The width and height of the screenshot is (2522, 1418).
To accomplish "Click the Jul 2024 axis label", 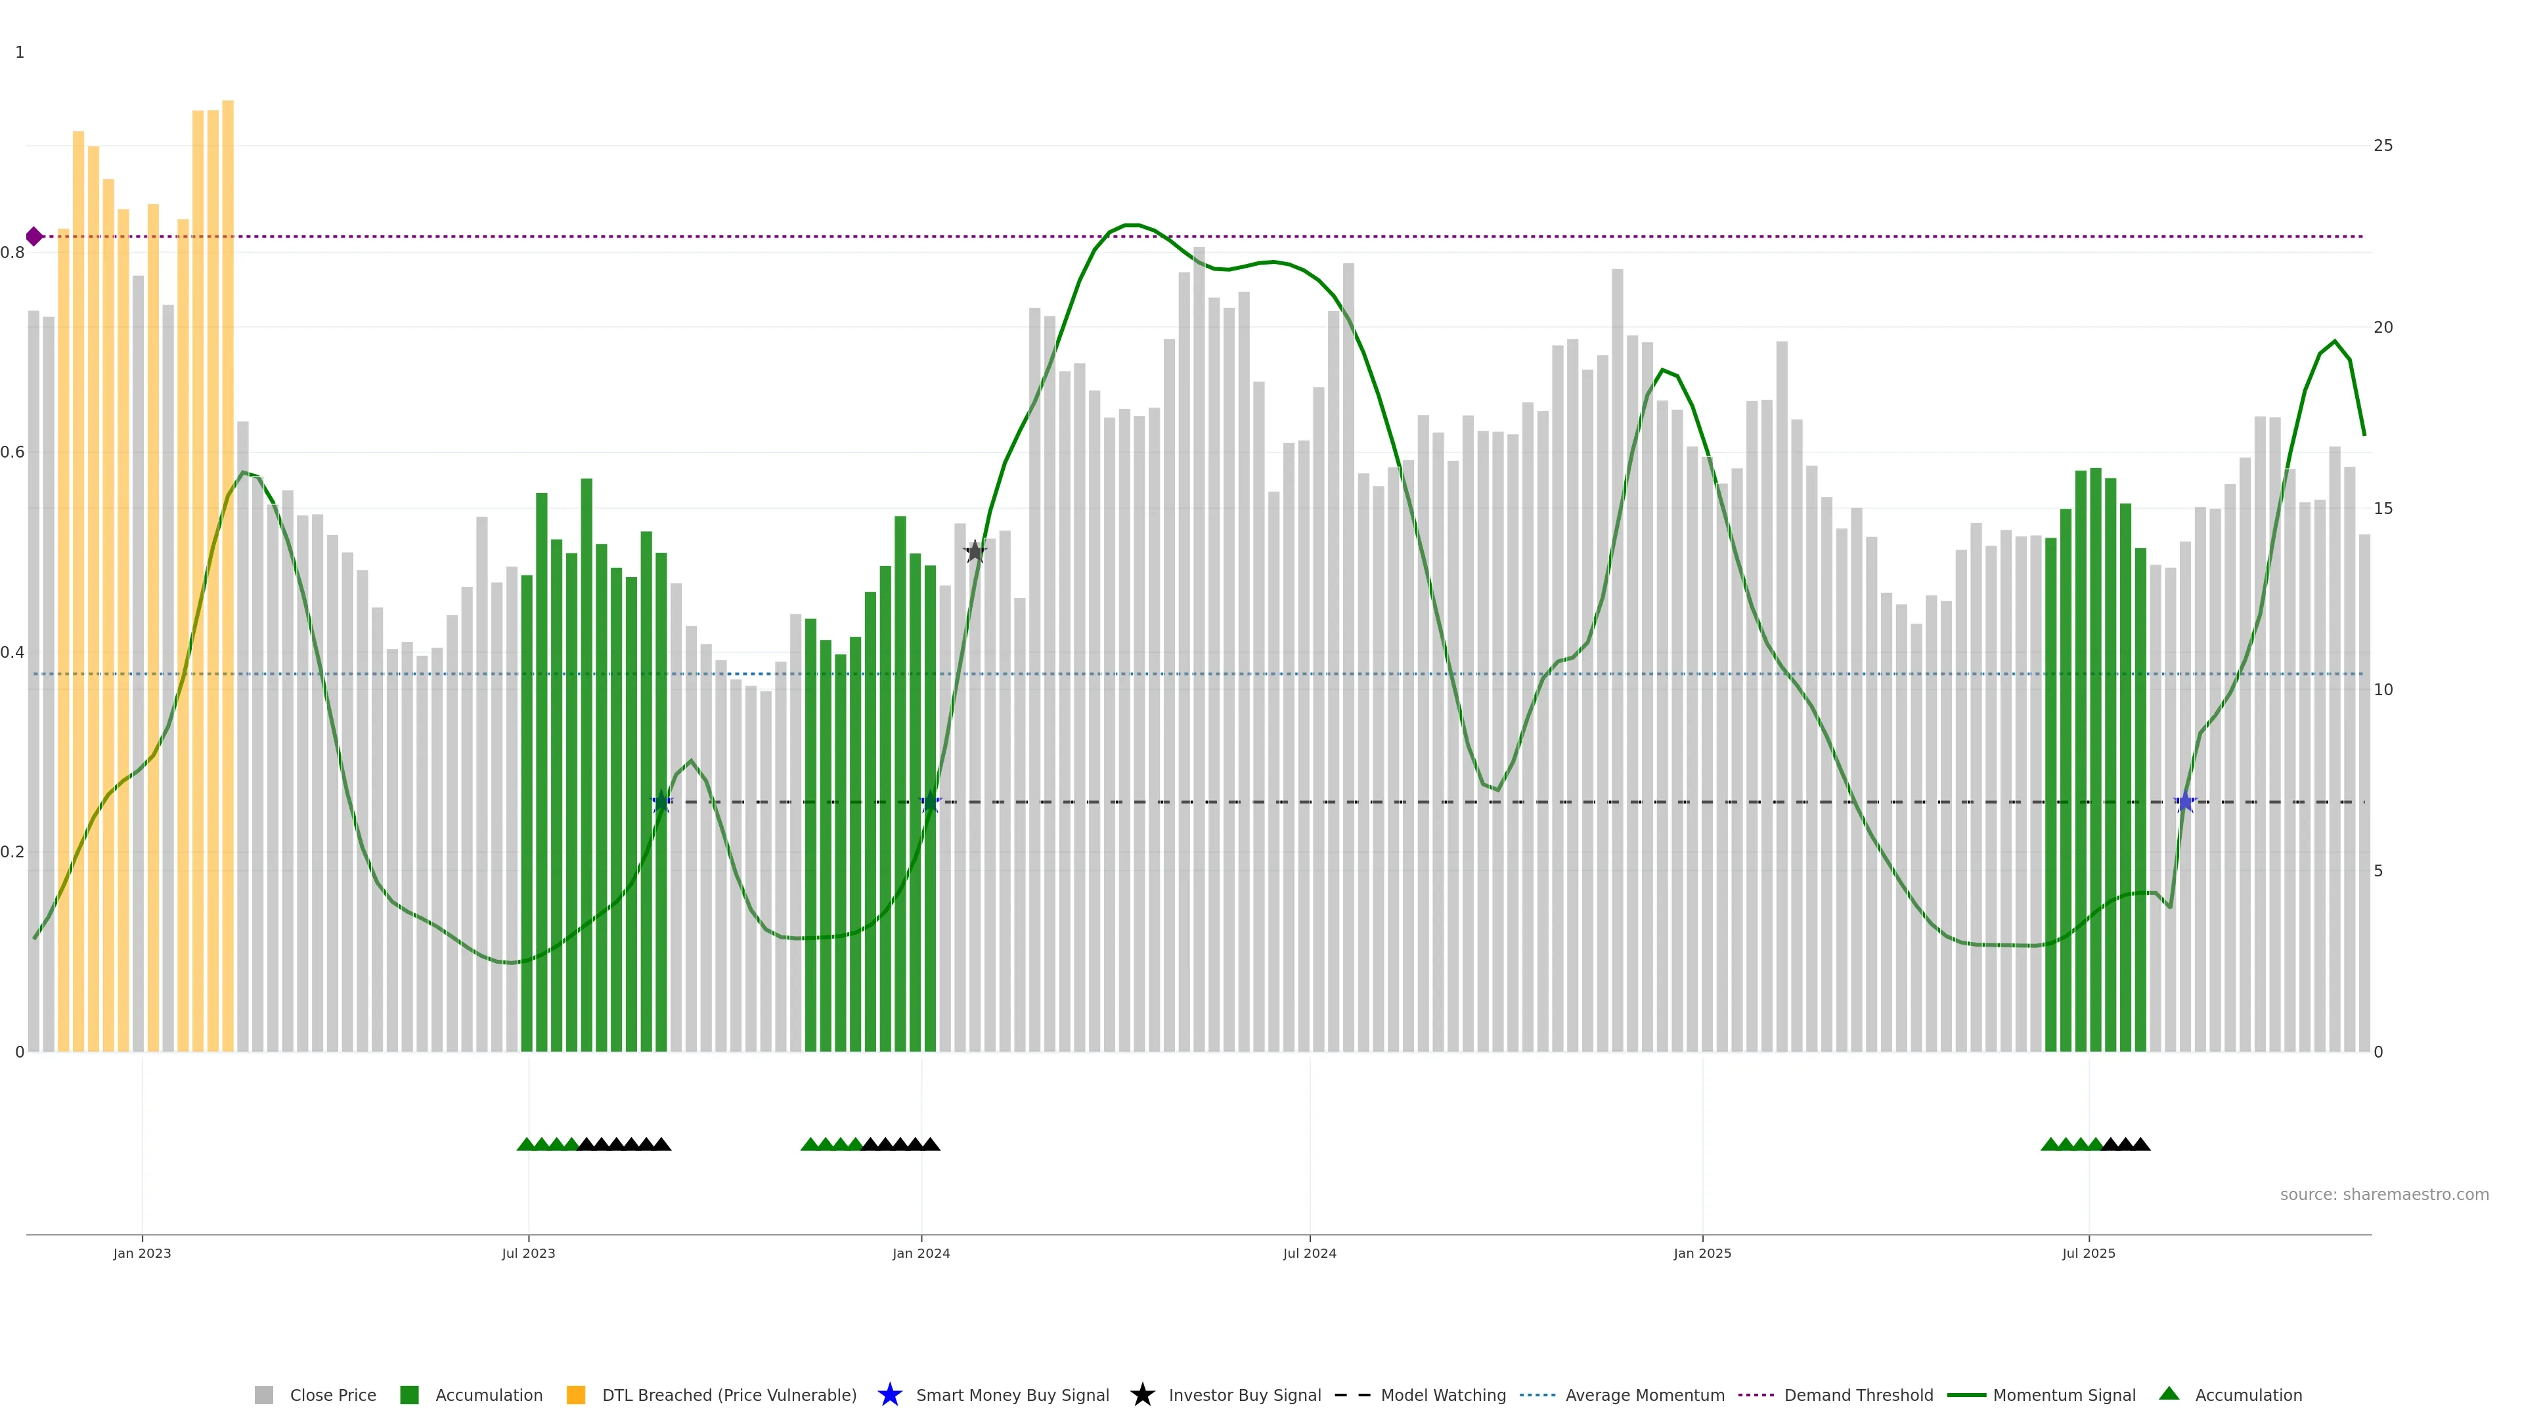I will [x=1309, y=1253].
